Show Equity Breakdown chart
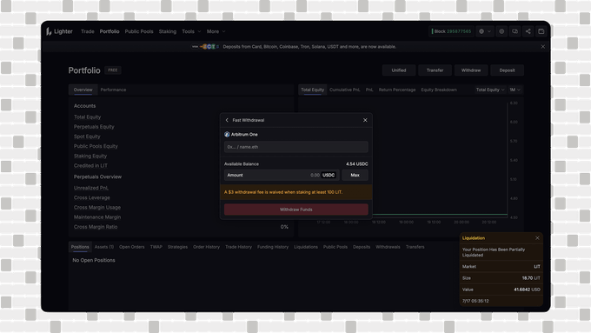Image resolution: width=591 pixels, height=333 pixels. [x=439, y=90]
